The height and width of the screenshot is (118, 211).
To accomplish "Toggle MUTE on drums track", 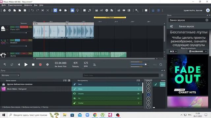I will tap(17, 53).
